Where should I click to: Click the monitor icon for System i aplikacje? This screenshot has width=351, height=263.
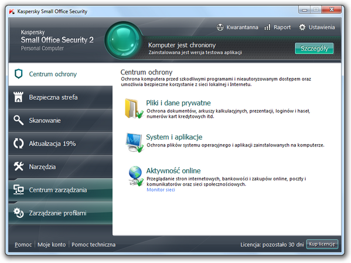(x=134, y=142)
